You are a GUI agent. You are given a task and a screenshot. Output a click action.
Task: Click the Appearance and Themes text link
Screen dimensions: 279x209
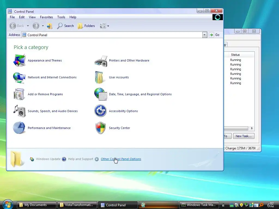pyautogui.click(x=45, y=60)
